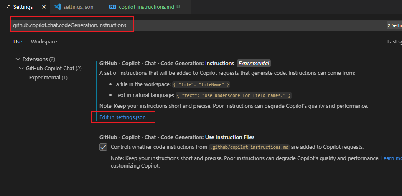Collapse the Extensions (2) tree chevron

tap(18, 59)
